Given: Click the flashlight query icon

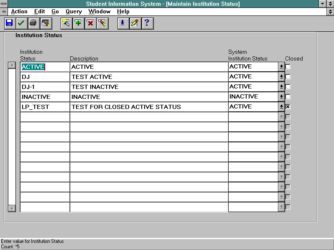Looking at the screenshot, I should (x=66, y=23).
